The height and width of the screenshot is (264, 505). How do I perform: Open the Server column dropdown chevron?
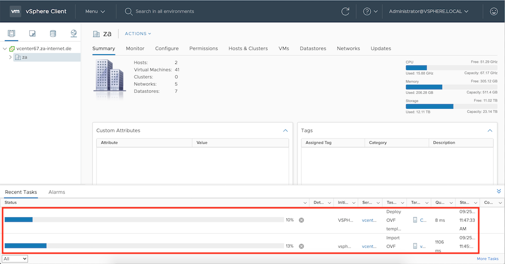pyautogui.click(x=378, y=203)
